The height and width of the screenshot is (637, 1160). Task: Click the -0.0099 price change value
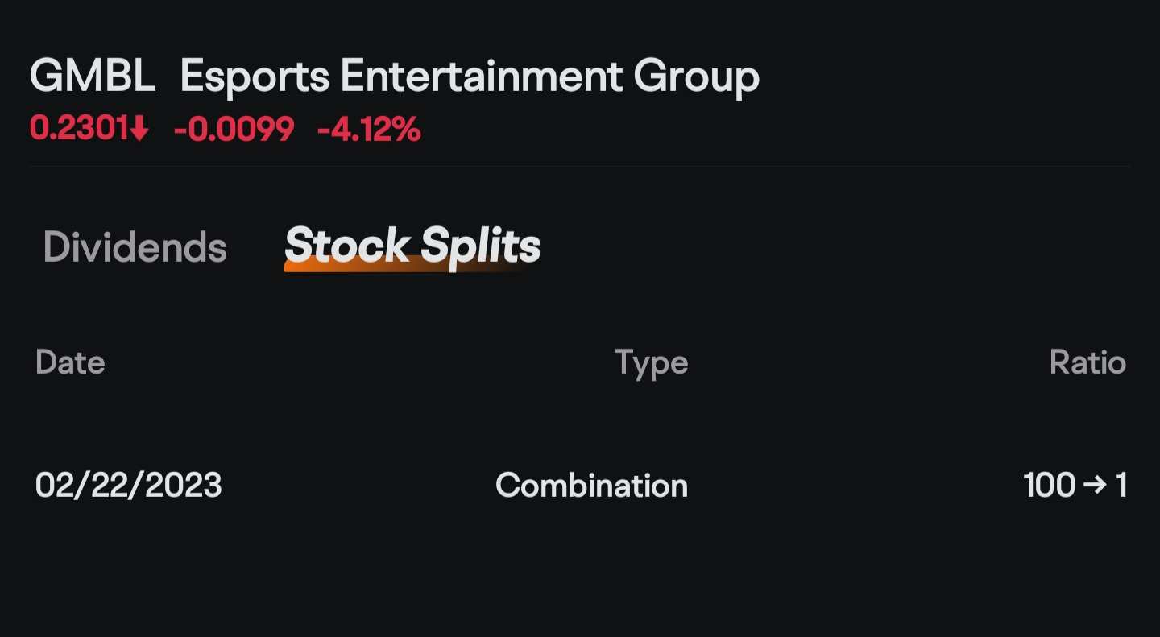234,129
